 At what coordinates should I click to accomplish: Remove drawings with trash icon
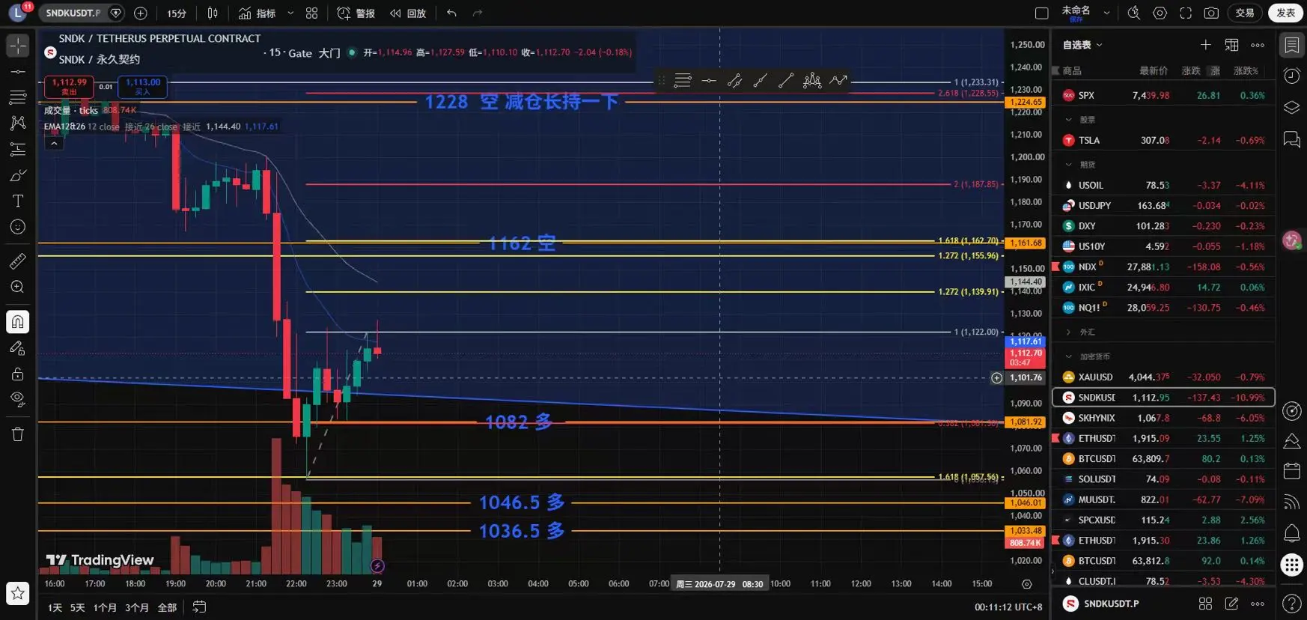[18, 434]
